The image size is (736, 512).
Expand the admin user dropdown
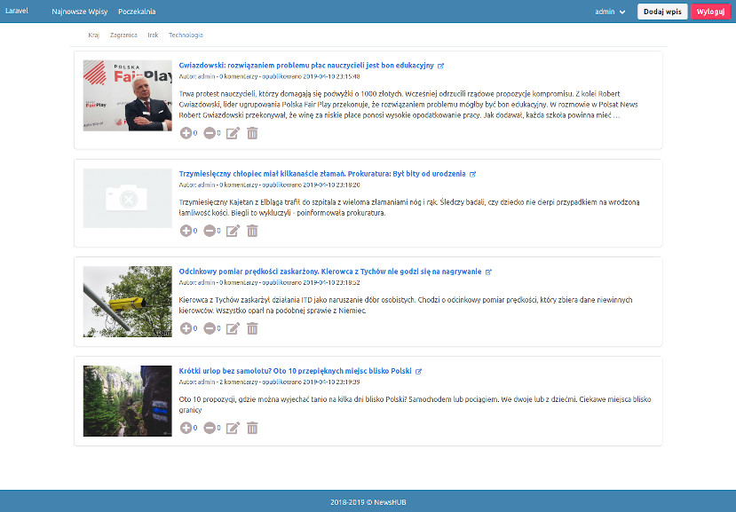[610, 12]
